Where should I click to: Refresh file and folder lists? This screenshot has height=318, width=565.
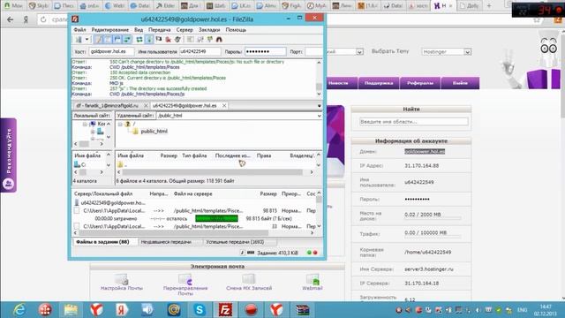click(139, 39)
